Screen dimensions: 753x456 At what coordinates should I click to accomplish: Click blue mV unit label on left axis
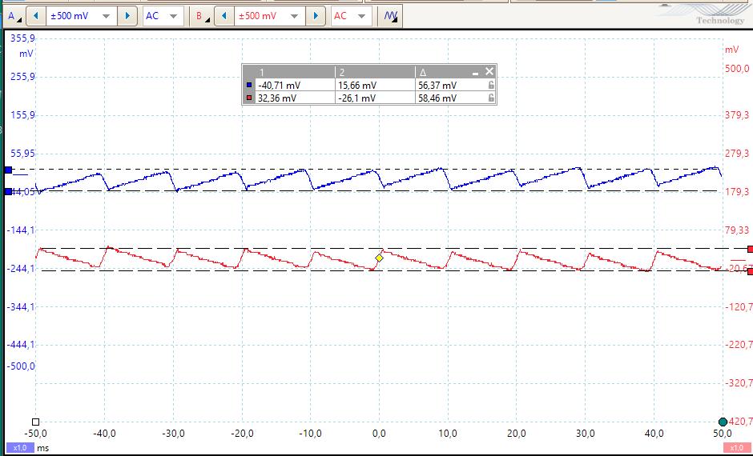coord(26,54)
